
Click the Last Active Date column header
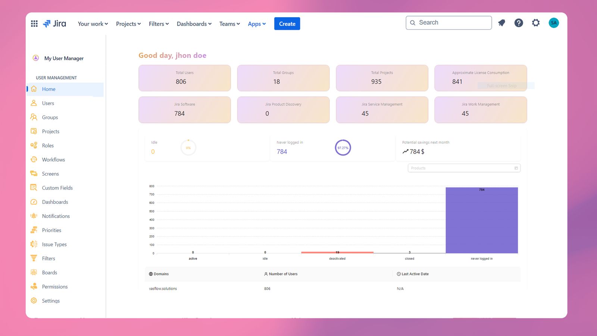coord(413,274)
